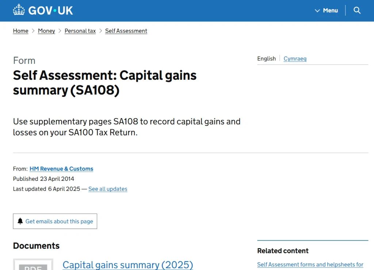Show history via See all updates

tap(108, 189)
